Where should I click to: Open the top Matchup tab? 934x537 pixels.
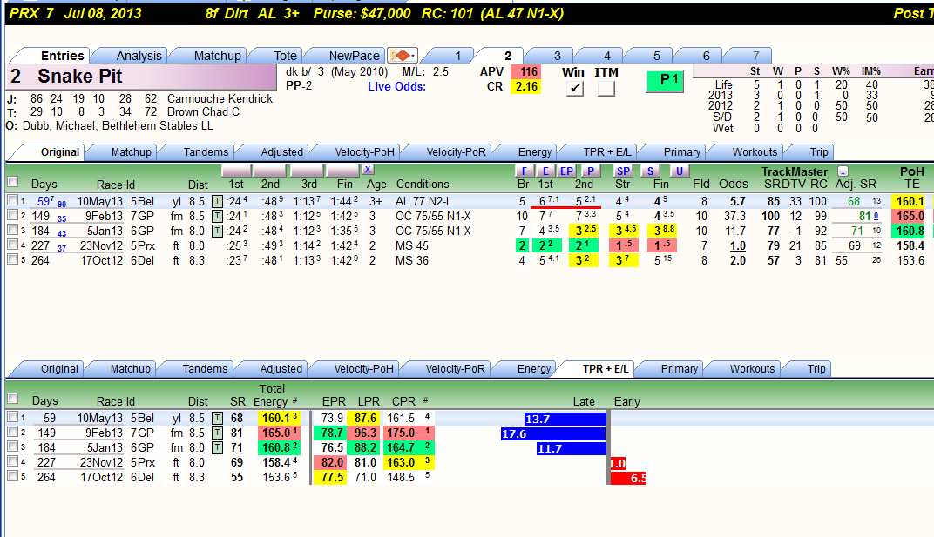pyautogui.click(x=218, y=56)
